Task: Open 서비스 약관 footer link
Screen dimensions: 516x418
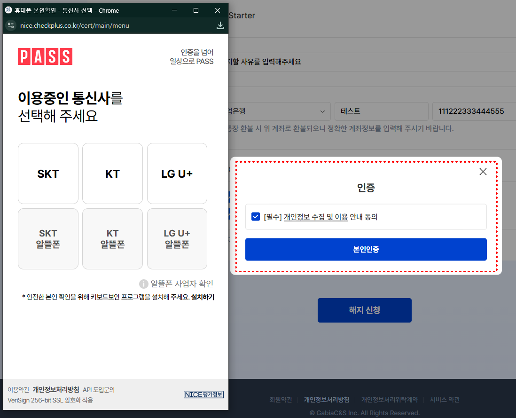Action: click(x=445, y=400)
